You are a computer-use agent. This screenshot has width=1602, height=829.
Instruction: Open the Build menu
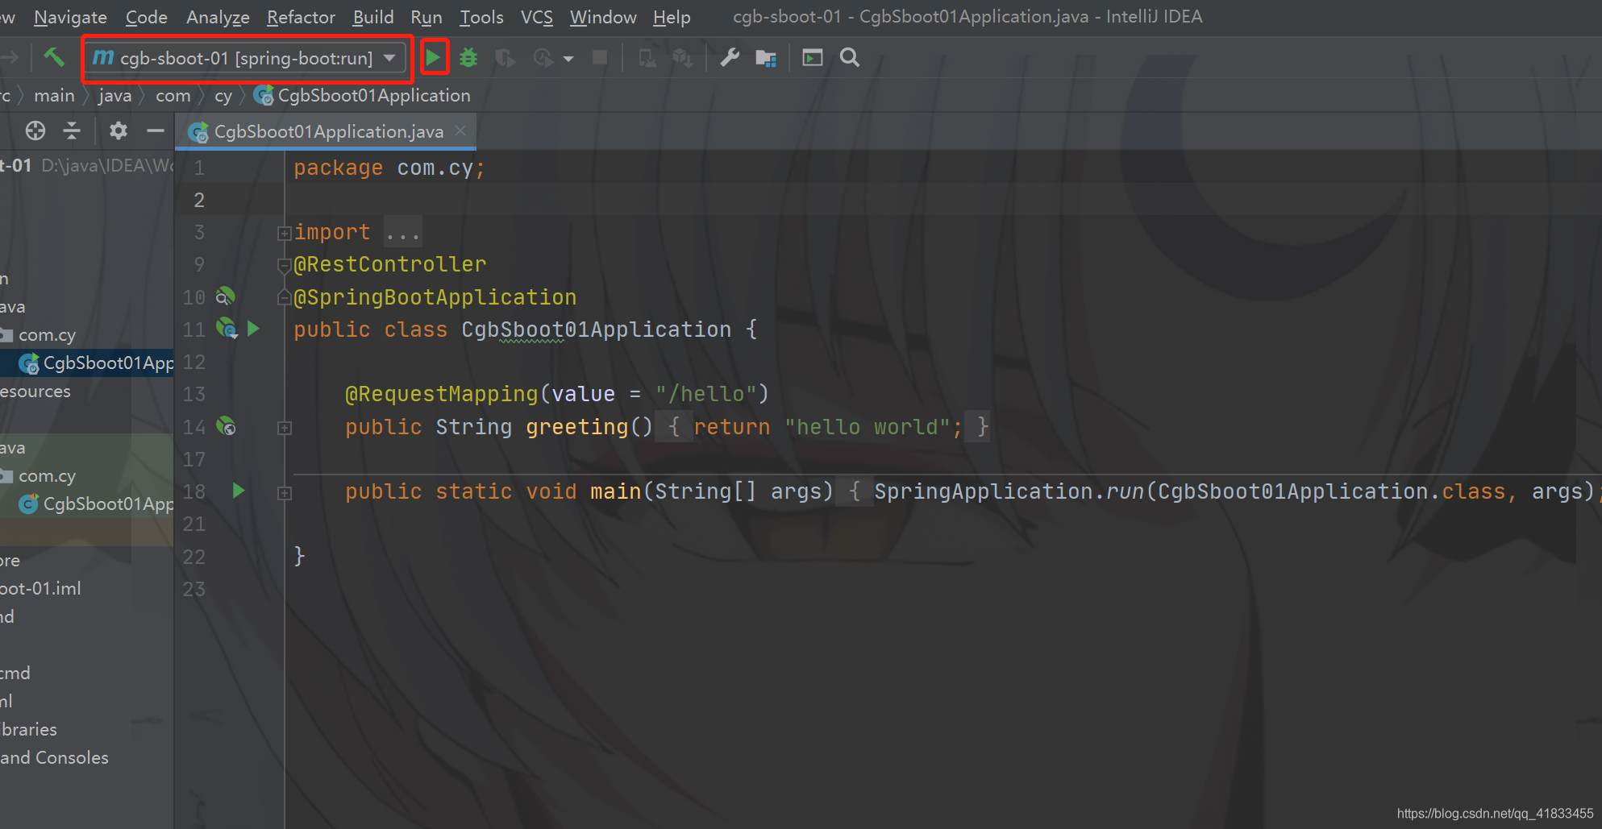point(373,17)
